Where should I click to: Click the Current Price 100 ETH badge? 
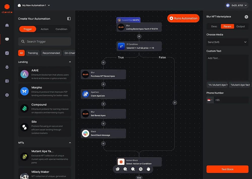[x=129, y=20]
